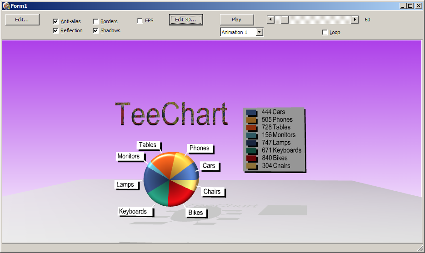
Task: Click the '728 Tables' legend entry
Action: click(276, 127)
